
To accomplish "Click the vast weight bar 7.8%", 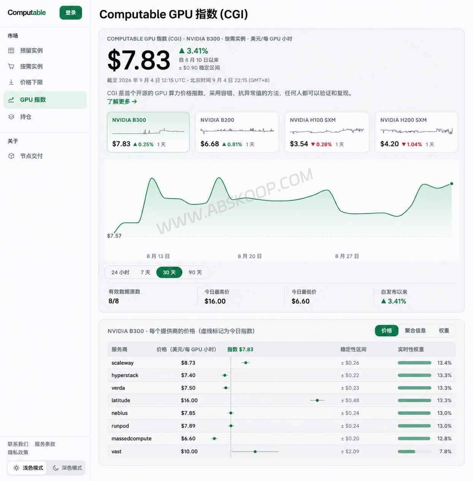I will click(414, 451).
